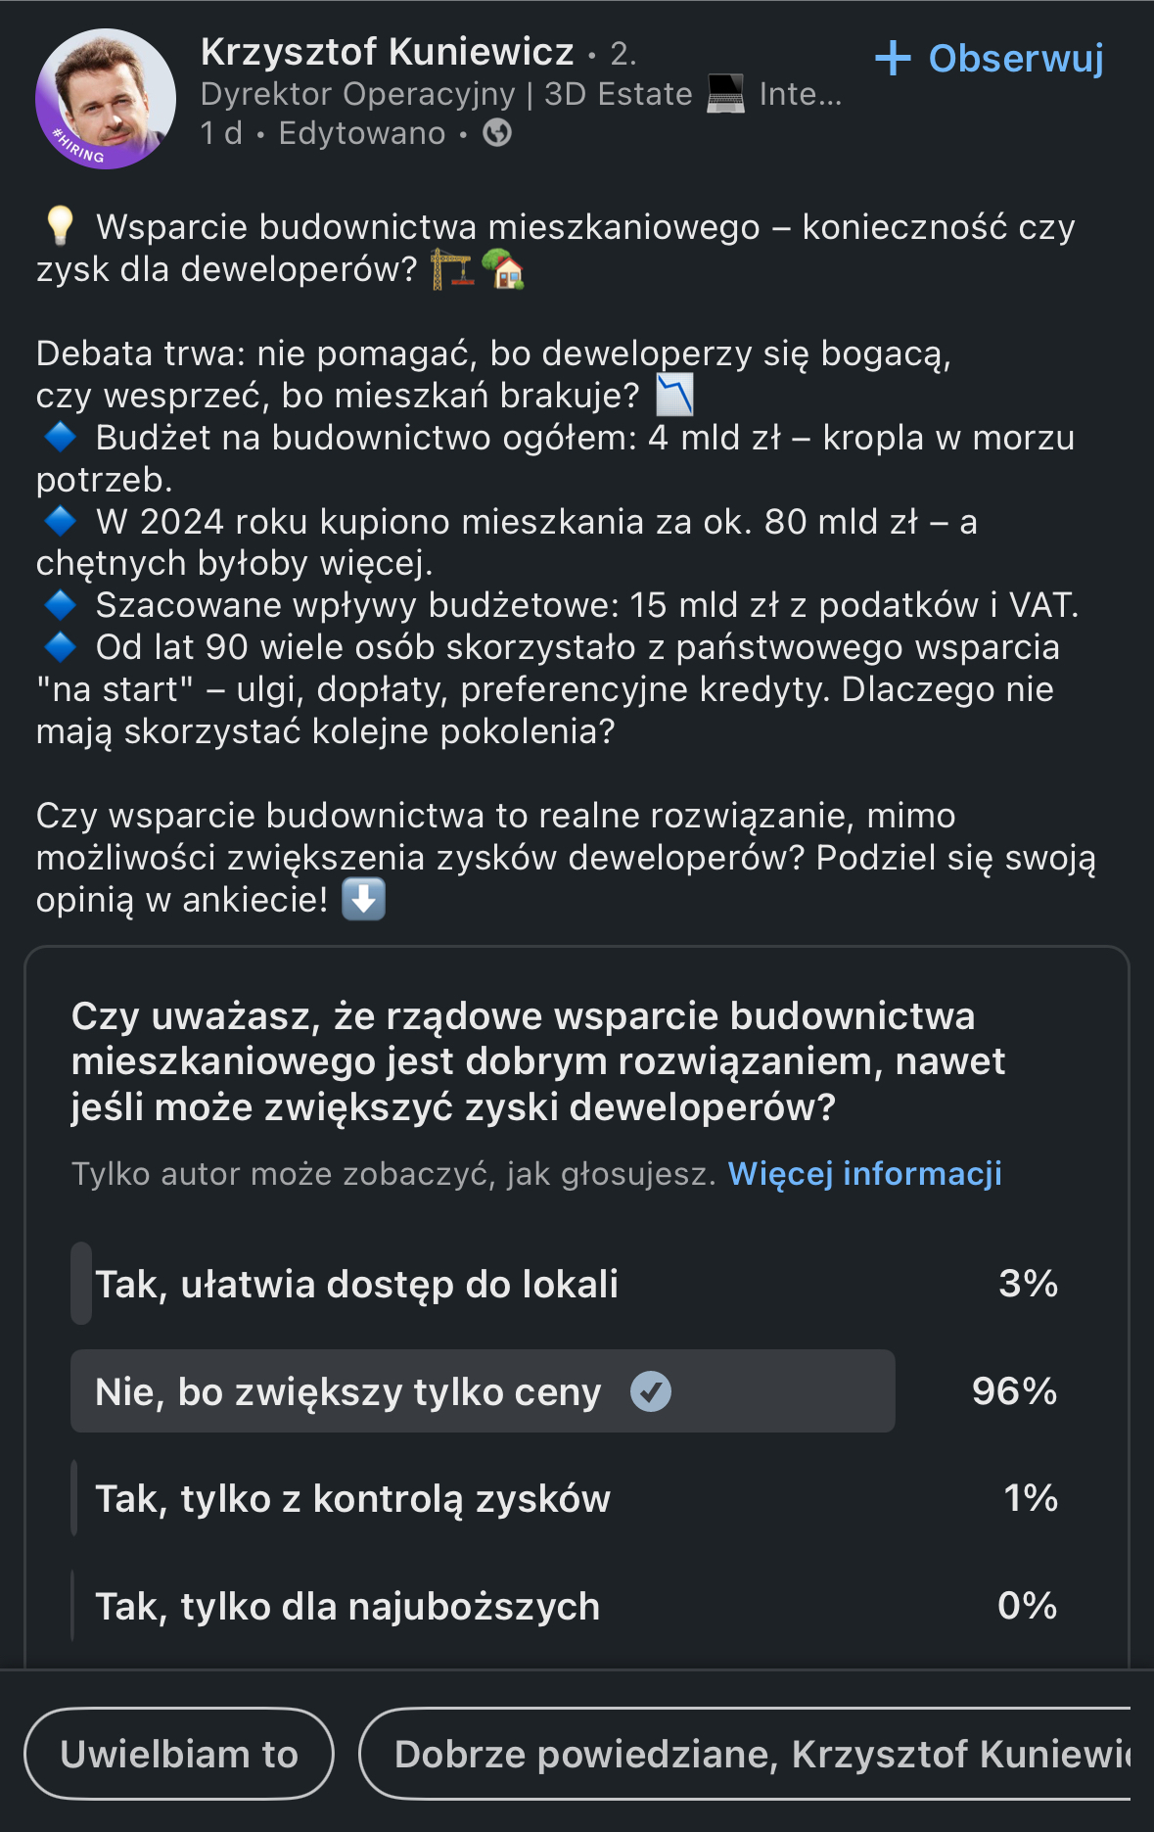The height and width of the screenshot is (1832, 1154).
Task: Select poll option Nie, bo zwiększy tylko ceny
Action: (347, 1391)
